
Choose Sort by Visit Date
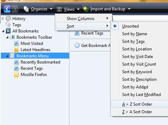137,57
